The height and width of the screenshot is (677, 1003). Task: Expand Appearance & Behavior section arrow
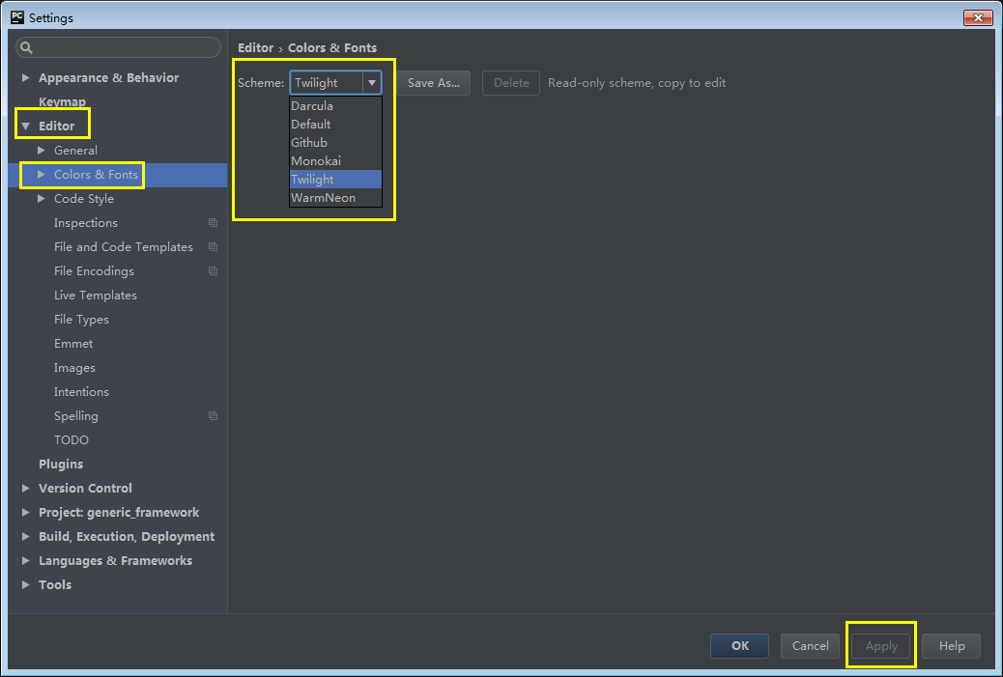pos(25,78)
